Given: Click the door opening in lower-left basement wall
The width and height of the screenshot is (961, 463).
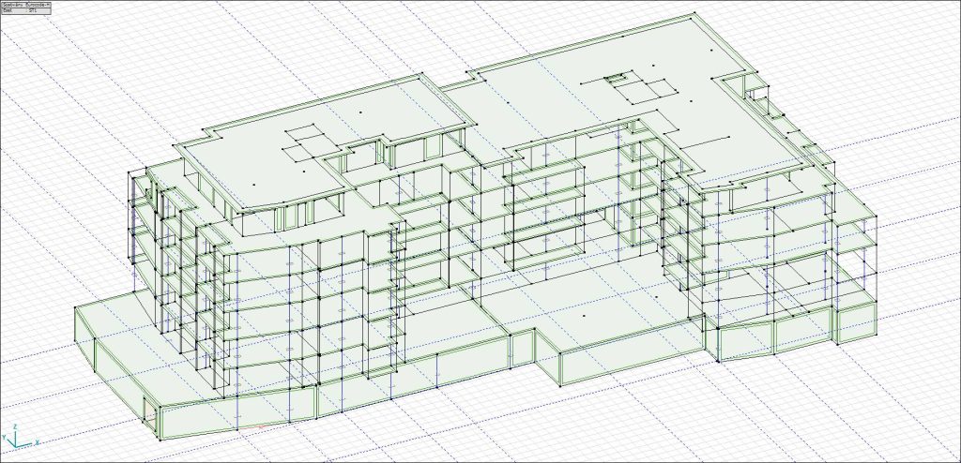Looking at the screenshot, I should point(150,409).
